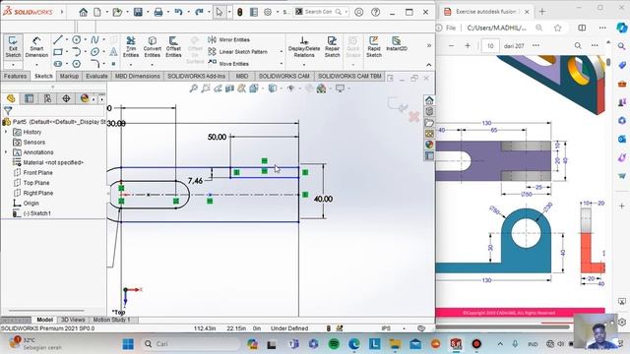630x354 pixels.
Task: Open Display/Delete Relations
Action: coord(304,47)
